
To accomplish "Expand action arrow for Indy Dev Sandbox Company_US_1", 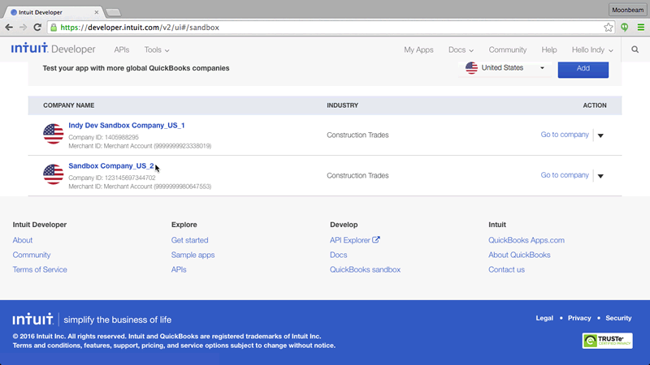I will (x=600, y=135).
